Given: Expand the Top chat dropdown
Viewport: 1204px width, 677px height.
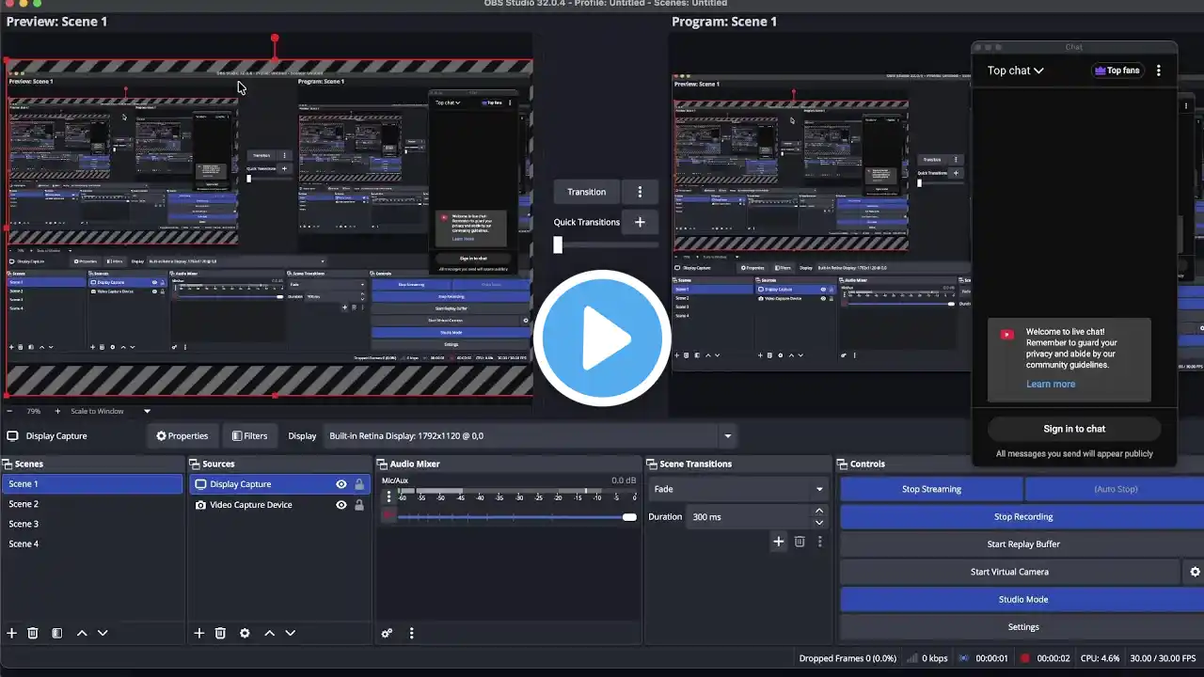Looking at the screenshot, I should [x=1015, y=71].
